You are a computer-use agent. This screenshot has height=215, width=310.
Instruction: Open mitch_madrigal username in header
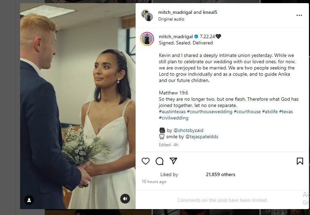(175, 12)
